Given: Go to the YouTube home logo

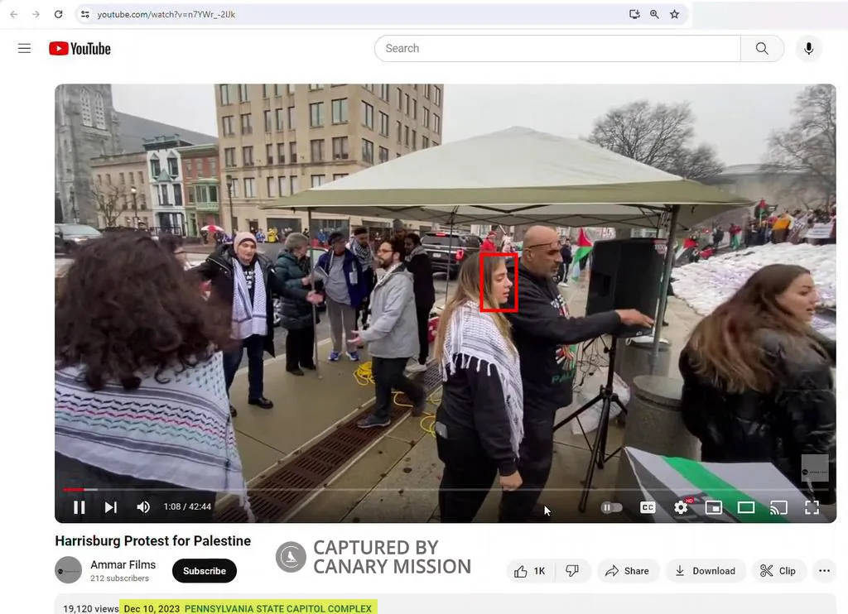Looking at the screenshot, I should coord(79,49).
